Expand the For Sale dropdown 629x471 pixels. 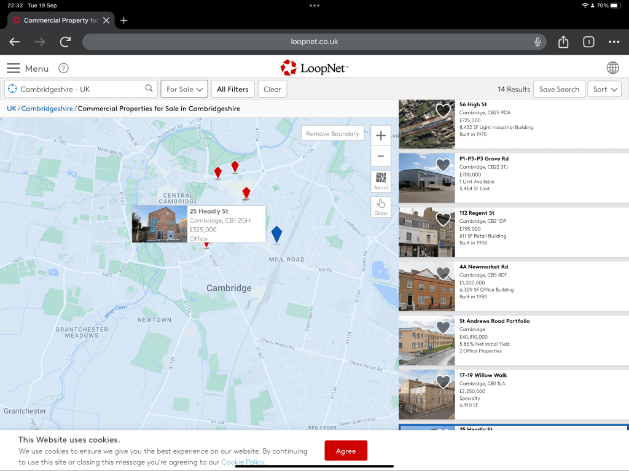(x=184, y=89)
